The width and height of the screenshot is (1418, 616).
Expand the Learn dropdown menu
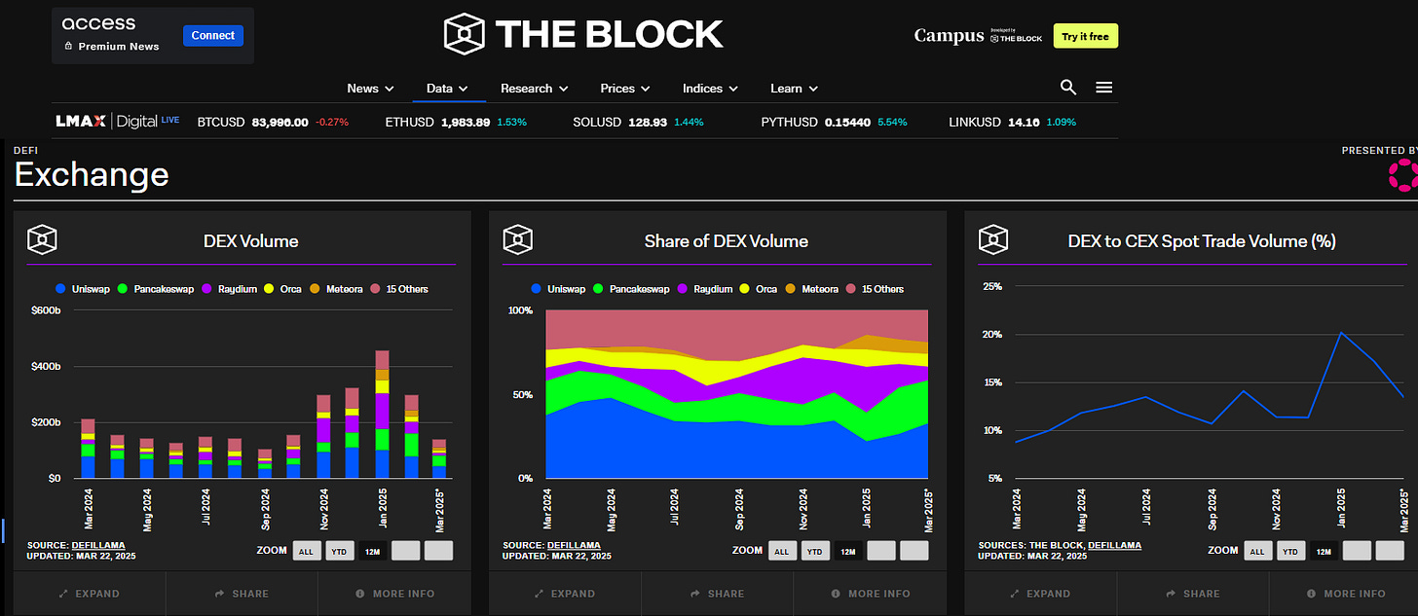(794, 89)
